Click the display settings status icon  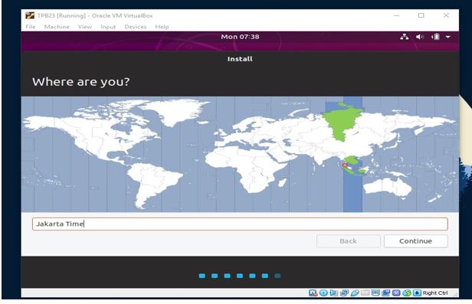coord(375,293)
